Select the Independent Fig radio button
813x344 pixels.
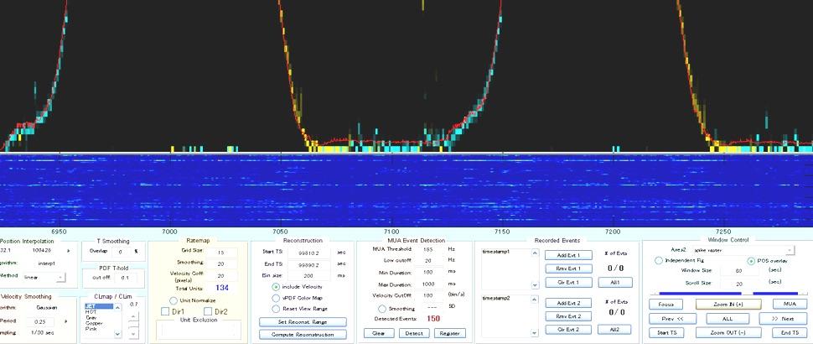[x=659, y=261]
